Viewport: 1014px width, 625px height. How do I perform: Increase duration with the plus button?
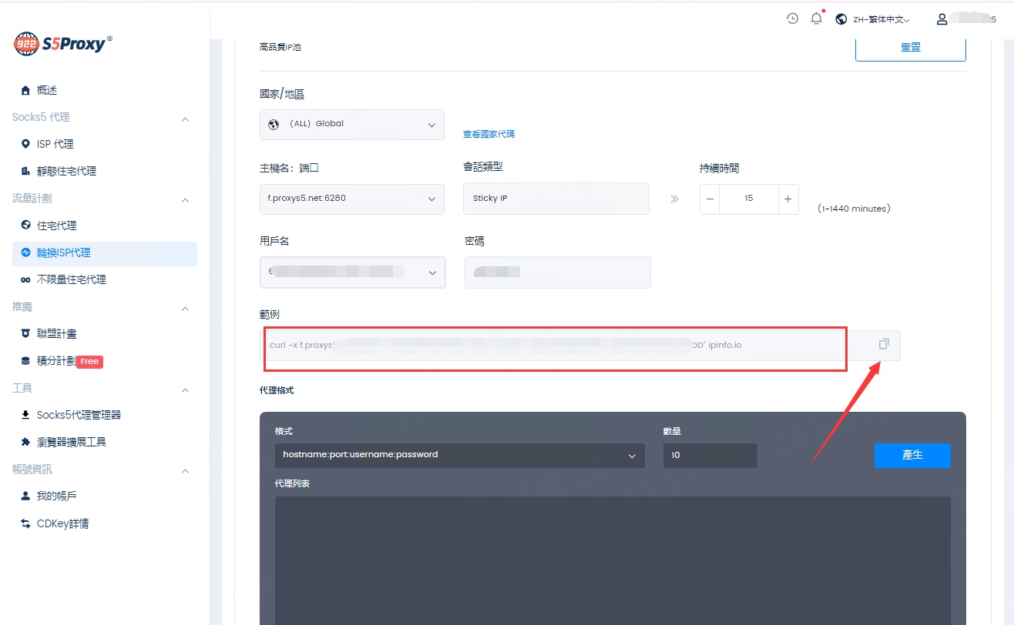pos(787,199)
